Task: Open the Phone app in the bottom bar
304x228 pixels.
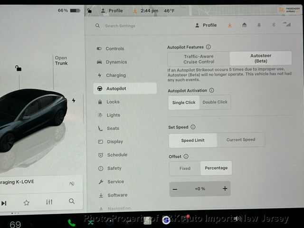Action: click(71, 223)
